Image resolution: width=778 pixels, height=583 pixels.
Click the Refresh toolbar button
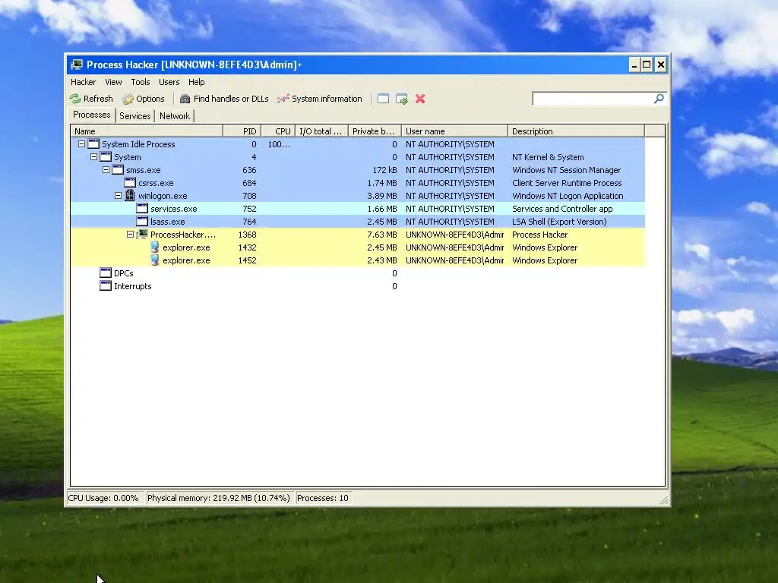pyautogui.click(x=91, y=99)
